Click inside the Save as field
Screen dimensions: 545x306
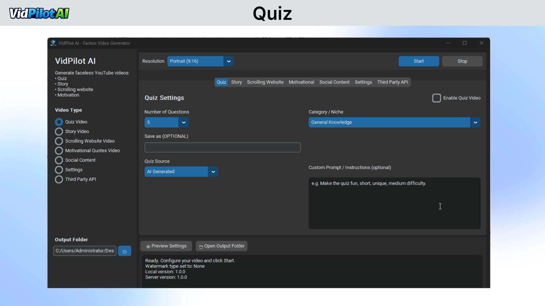pyautogui.click(x=222, y=147)
